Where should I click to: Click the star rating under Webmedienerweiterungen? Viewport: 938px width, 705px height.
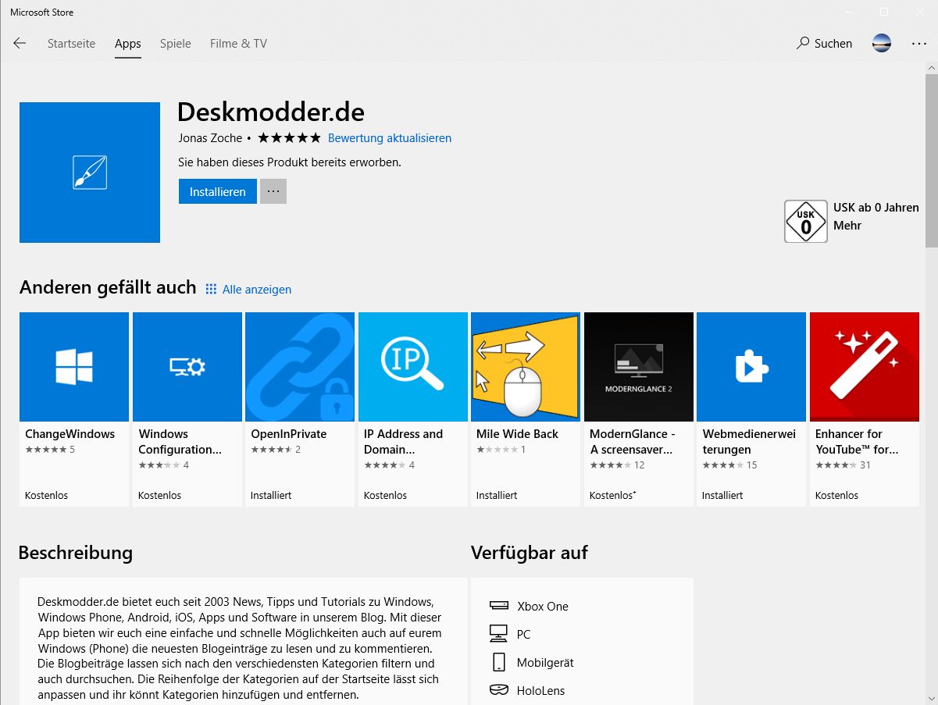pos(723,465)
